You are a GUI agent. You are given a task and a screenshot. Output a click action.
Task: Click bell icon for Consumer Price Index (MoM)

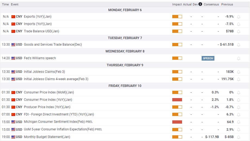pos(239,93)
